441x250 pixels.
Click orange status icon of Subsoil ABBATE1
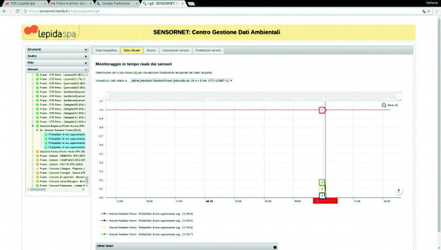coord(37,155)
